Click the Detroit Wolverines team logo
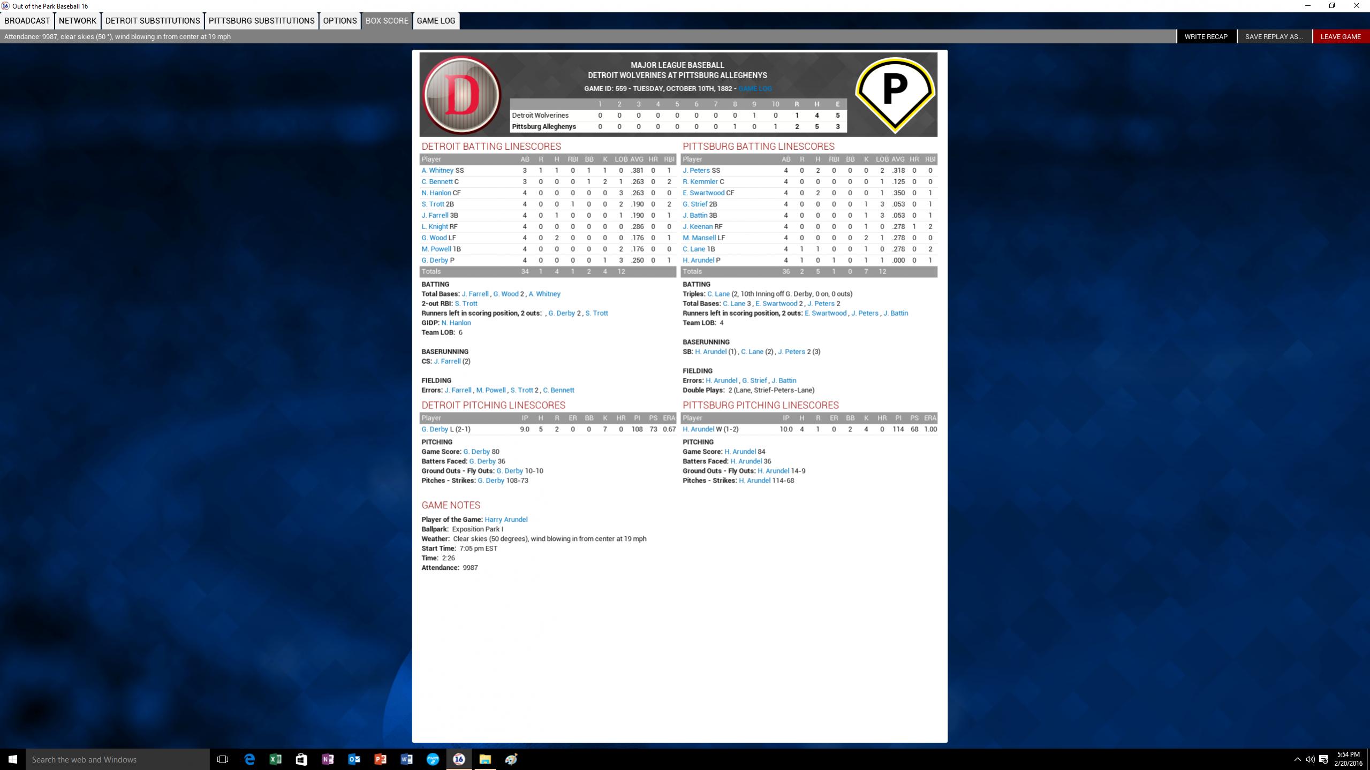The width and height of the screenshot is (1370, 770). 461,95
